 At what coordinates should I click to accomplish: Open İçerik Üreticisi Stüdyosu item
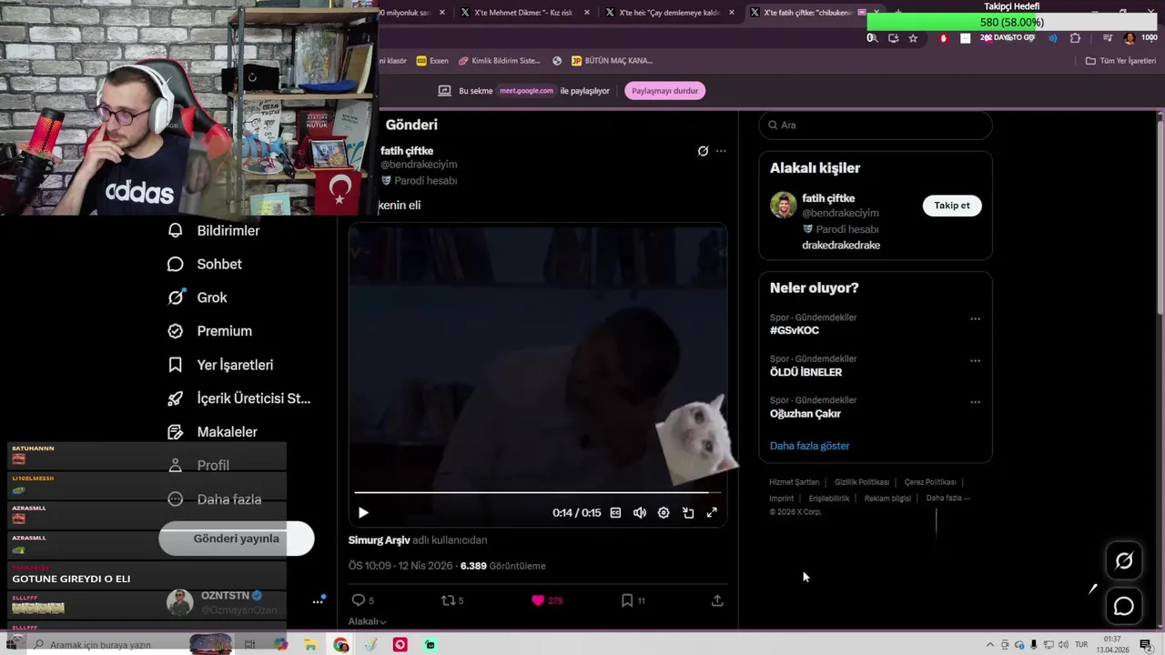[239, 398]
